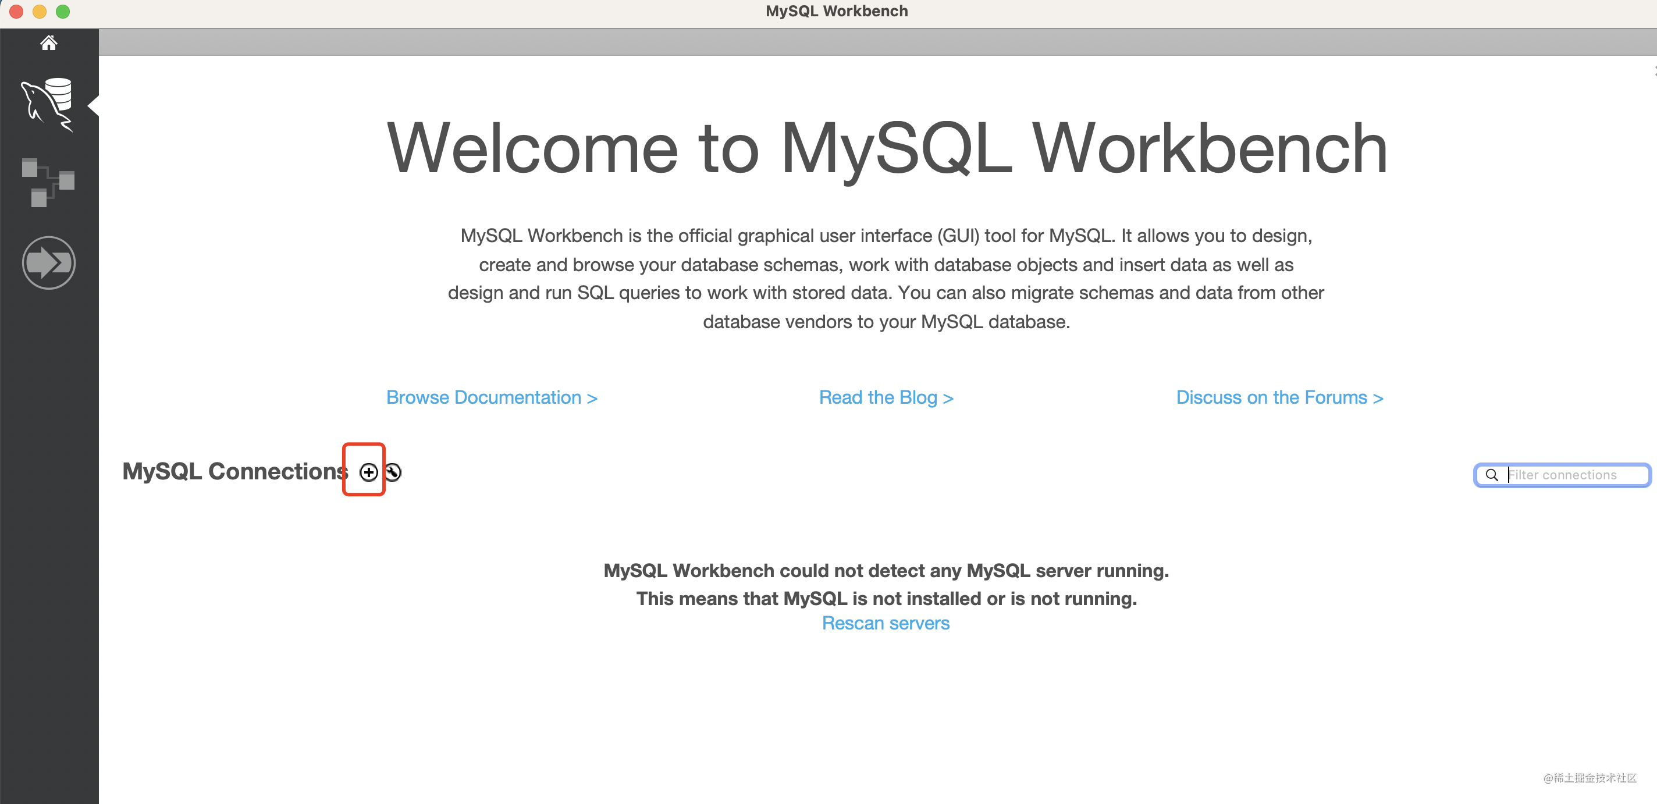Click the MySQL Connections heading text
This screenshot has width=1657, height=804.
[x=234, y=471]
